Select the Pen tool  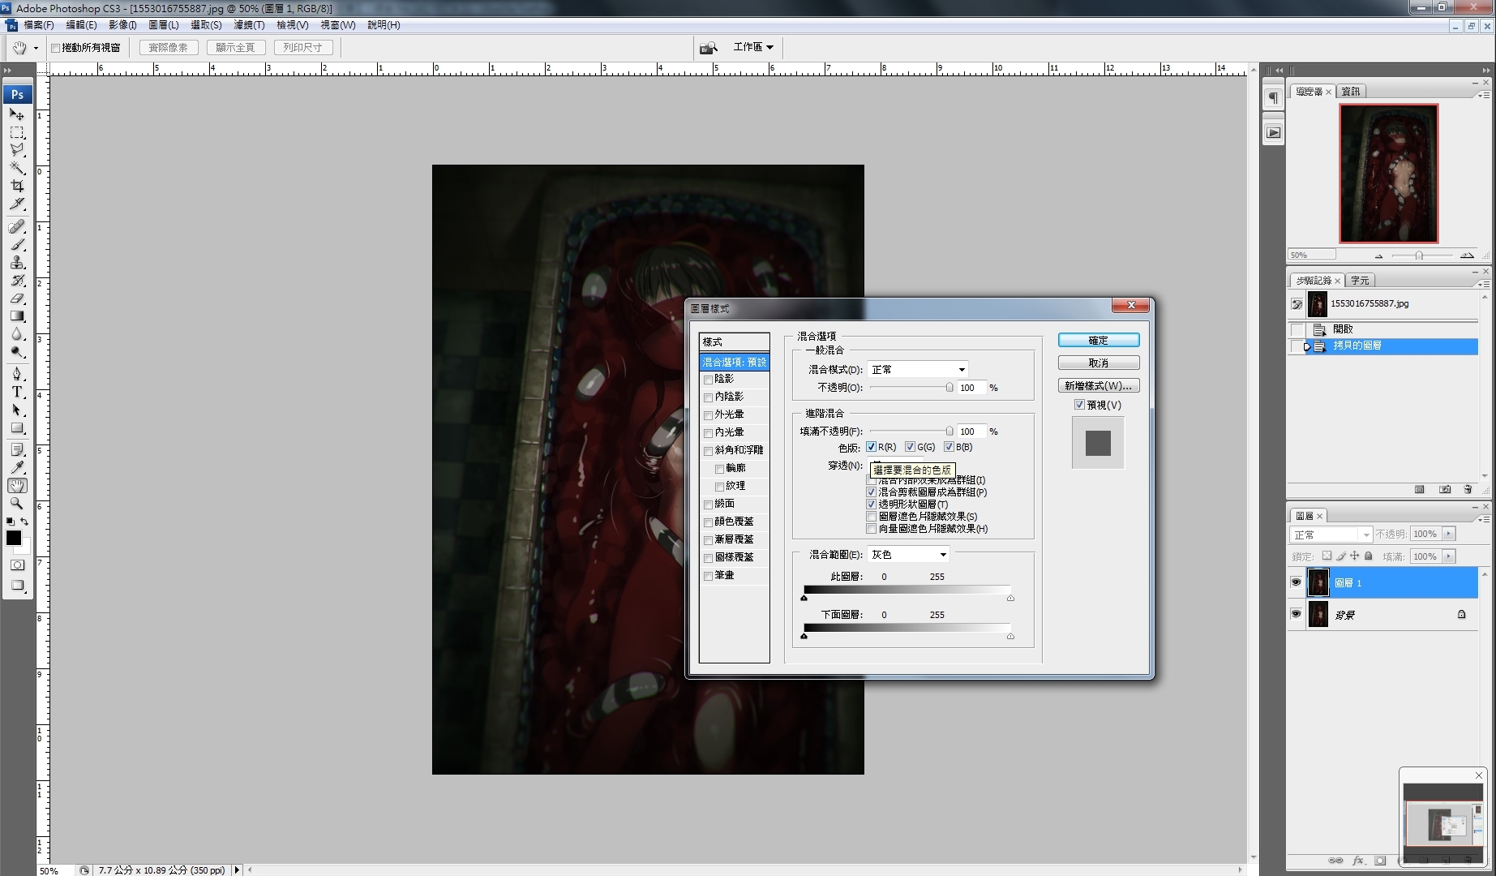point(17,374)
